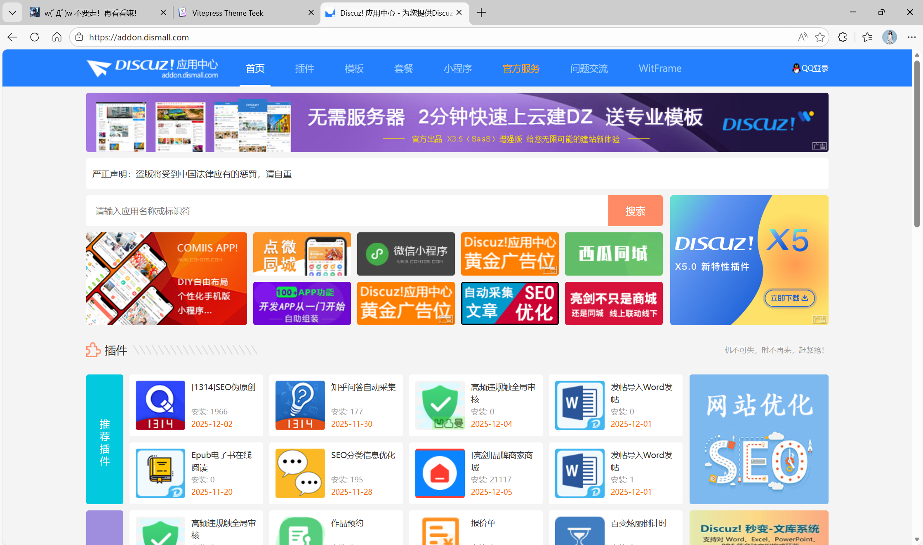Expand the tab search dropdown arrow
Image resolution: width=923 pixels, height=545 pixels.
12,13
